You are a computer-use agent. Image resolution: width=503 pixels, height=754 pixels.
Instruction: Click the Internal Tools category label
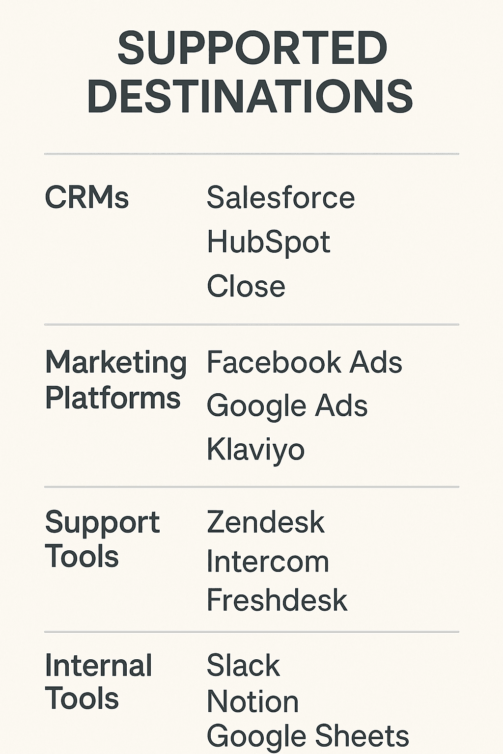tap(98, 682)
